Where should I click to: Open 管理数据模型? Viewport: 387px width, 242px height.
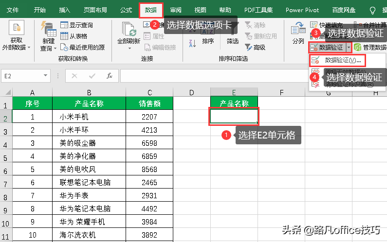tap(370, 47)
